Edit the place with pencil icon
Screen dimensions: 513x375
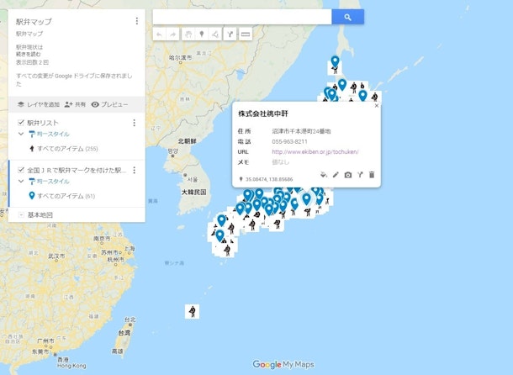pos(336,175)
